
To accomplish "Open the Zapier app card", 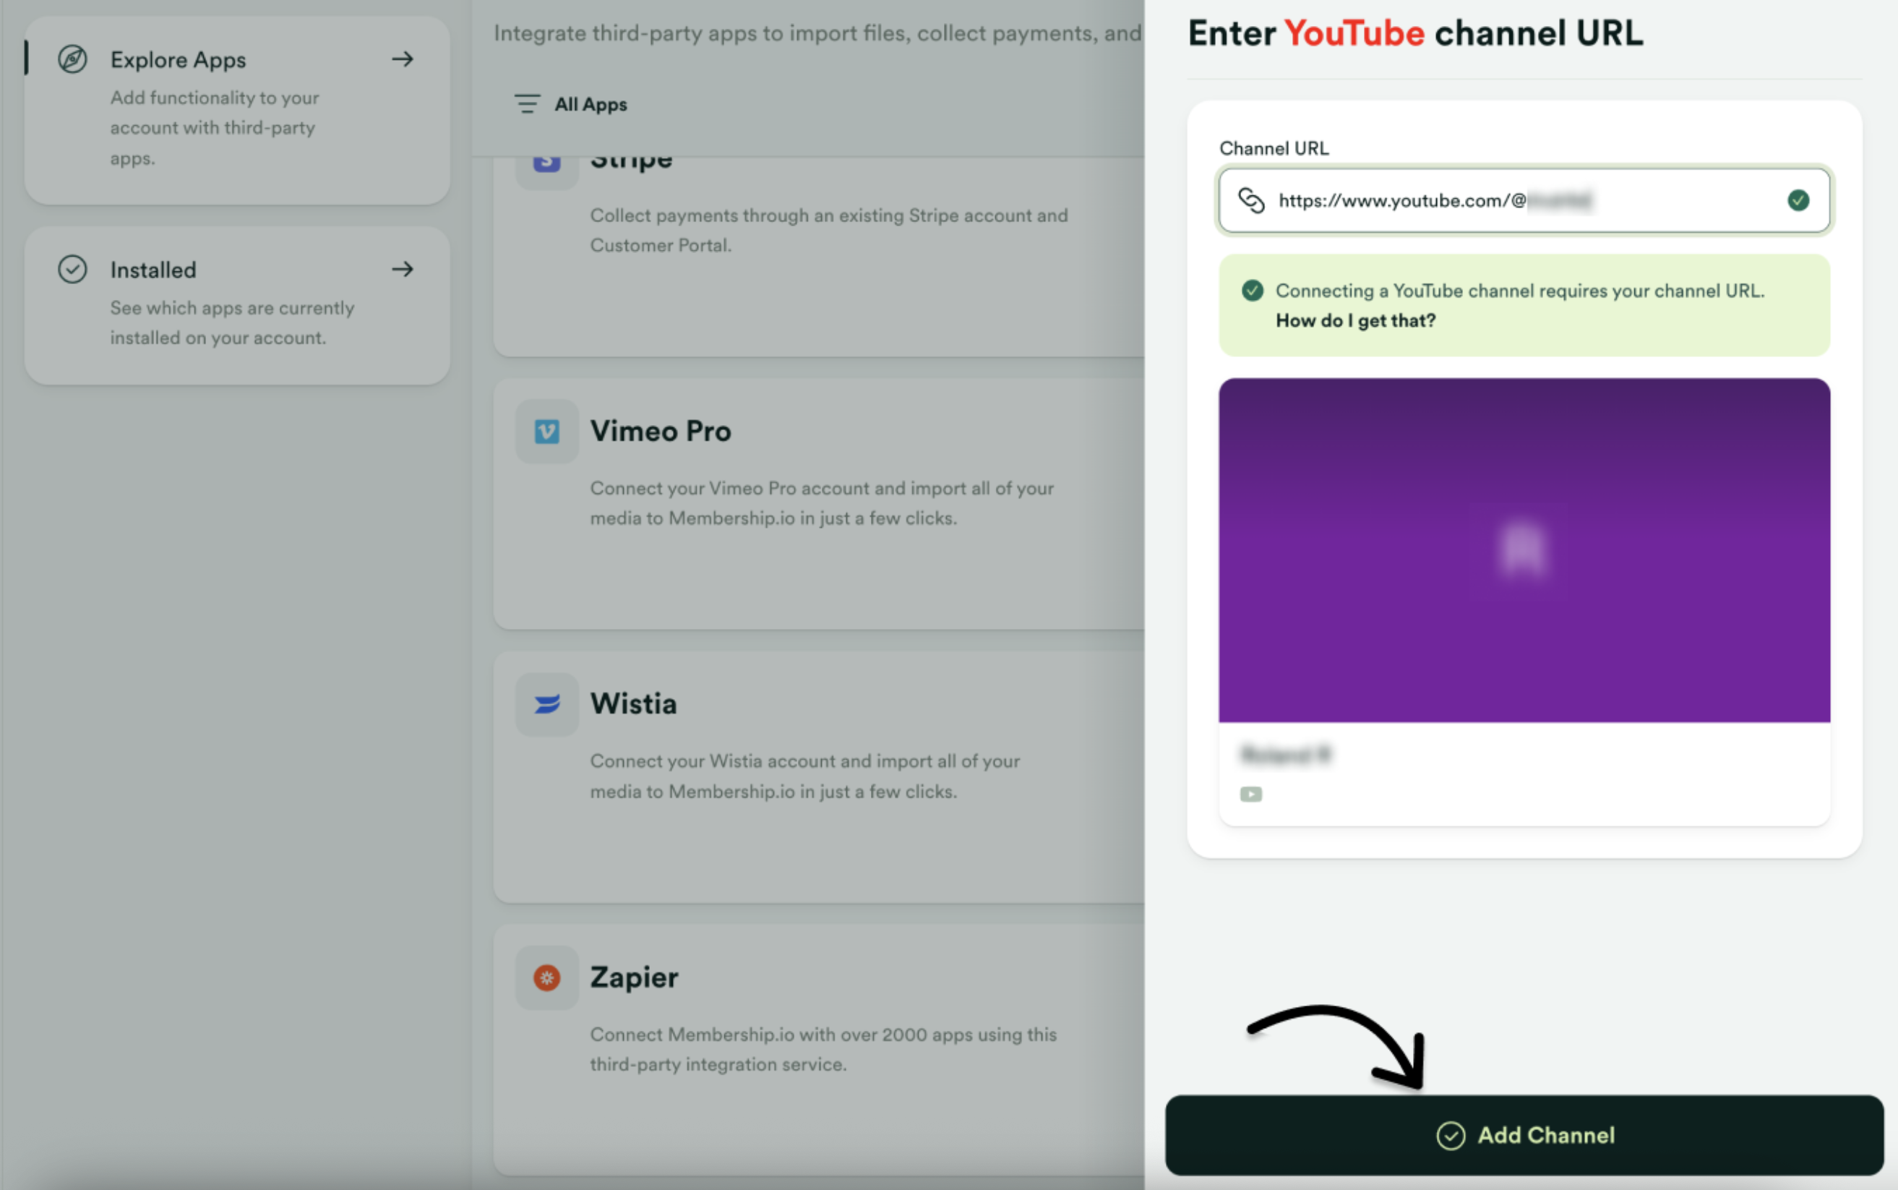I will point(819,1050).
